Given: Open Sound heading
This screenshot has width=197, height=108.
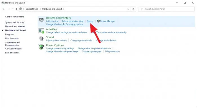Looking at the screenshot, I should (x=50, y=37).
